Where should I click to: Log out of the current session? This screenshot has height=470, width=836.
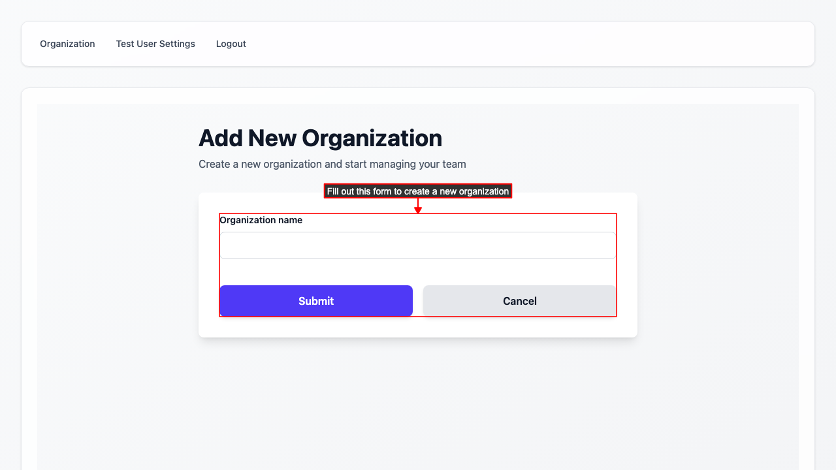coord(231,44)
